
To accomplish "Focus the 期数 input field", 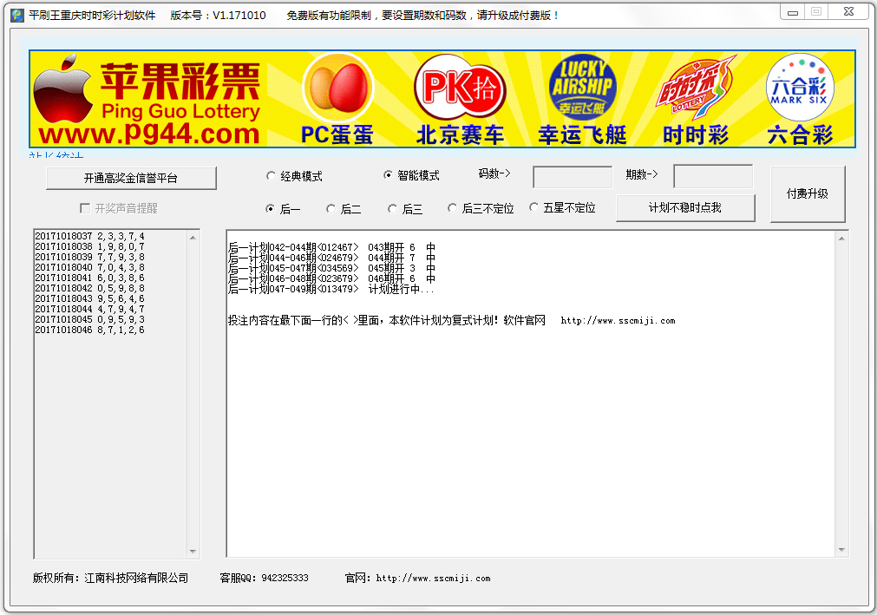I will click(x=713, y=176).
